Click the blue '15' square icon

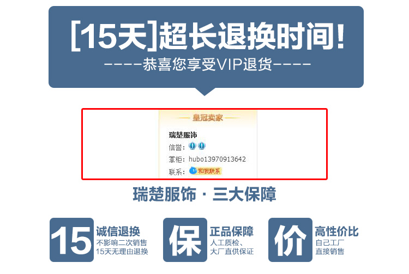[x=71, y=240]
